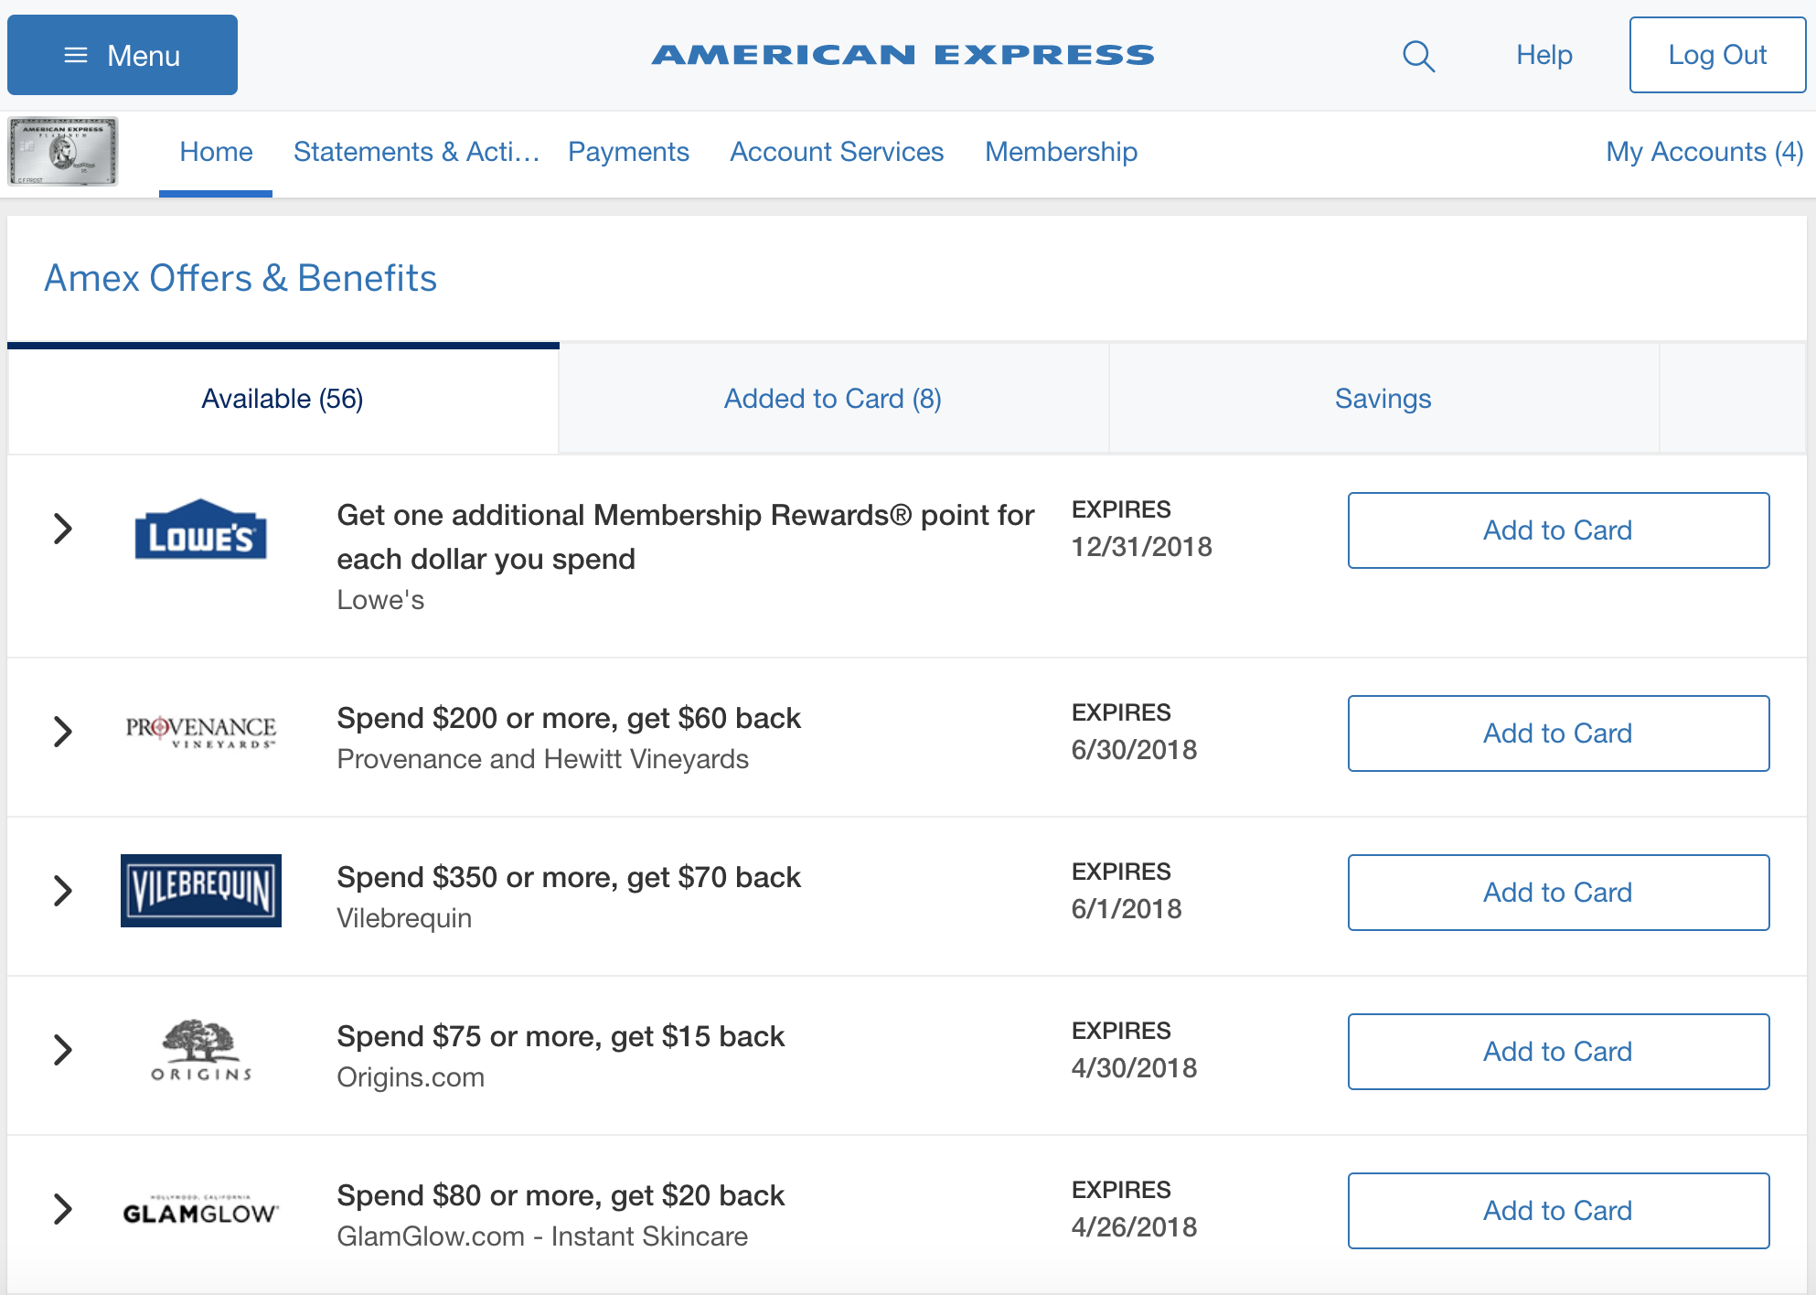Add the GlamGlow offer to card
The image size is (1816, 1295).
pos(1558,1211)
